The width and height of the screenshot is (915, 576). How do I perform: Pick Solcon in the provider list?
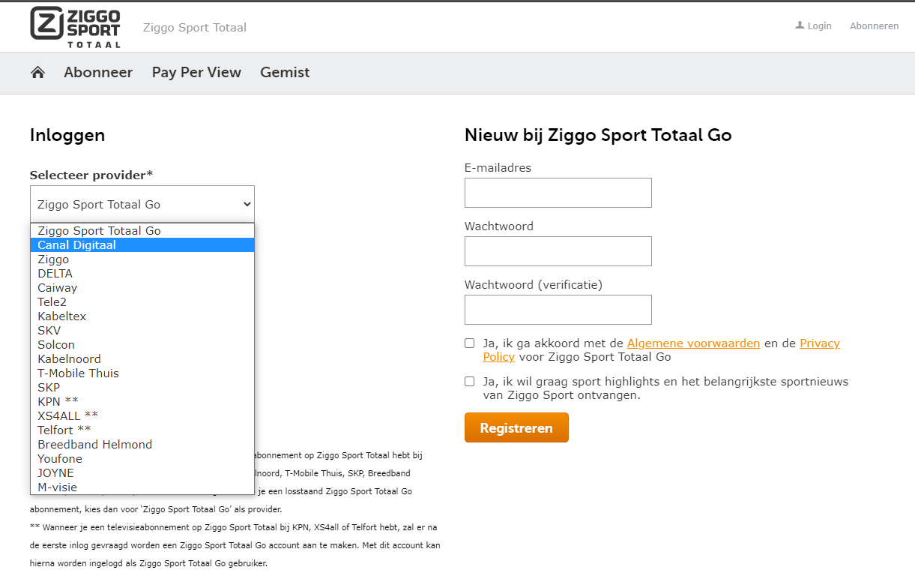coord(142,345)
